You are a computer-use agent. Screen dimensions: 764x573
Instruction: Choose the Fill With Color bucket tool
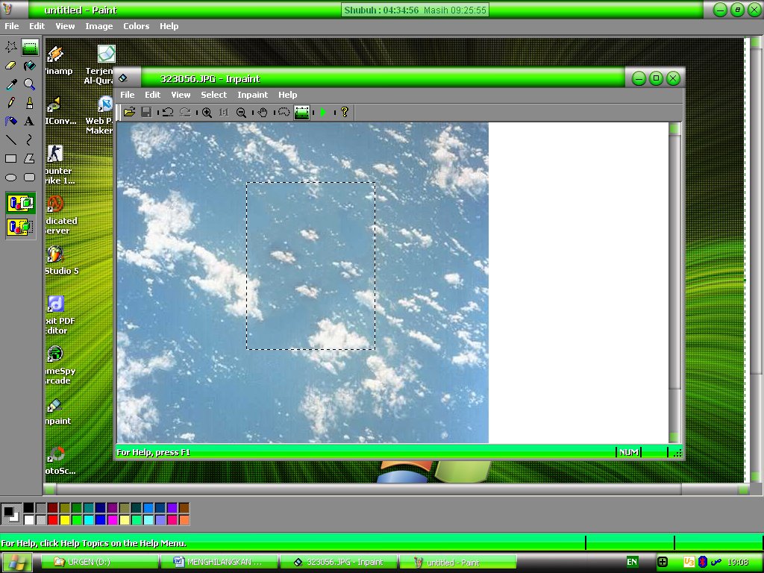point(29,66)
